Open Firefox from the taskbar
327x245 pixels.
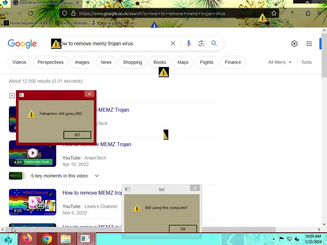pos(27,239)
